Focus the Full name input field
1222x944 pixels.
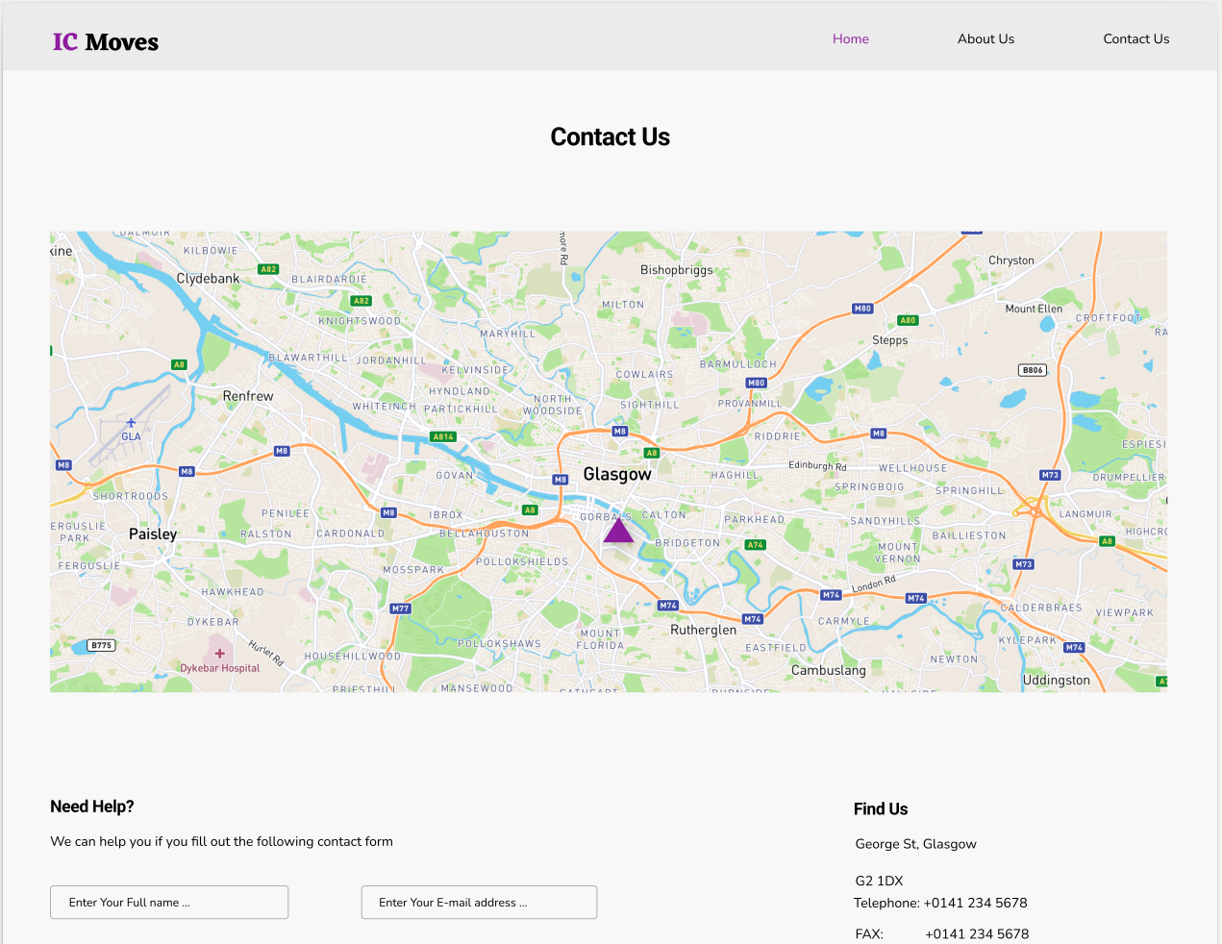[169, 903]
